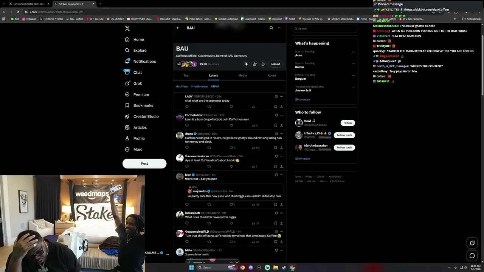
Task: Search within the BAU community
Action: coord(271,28)
